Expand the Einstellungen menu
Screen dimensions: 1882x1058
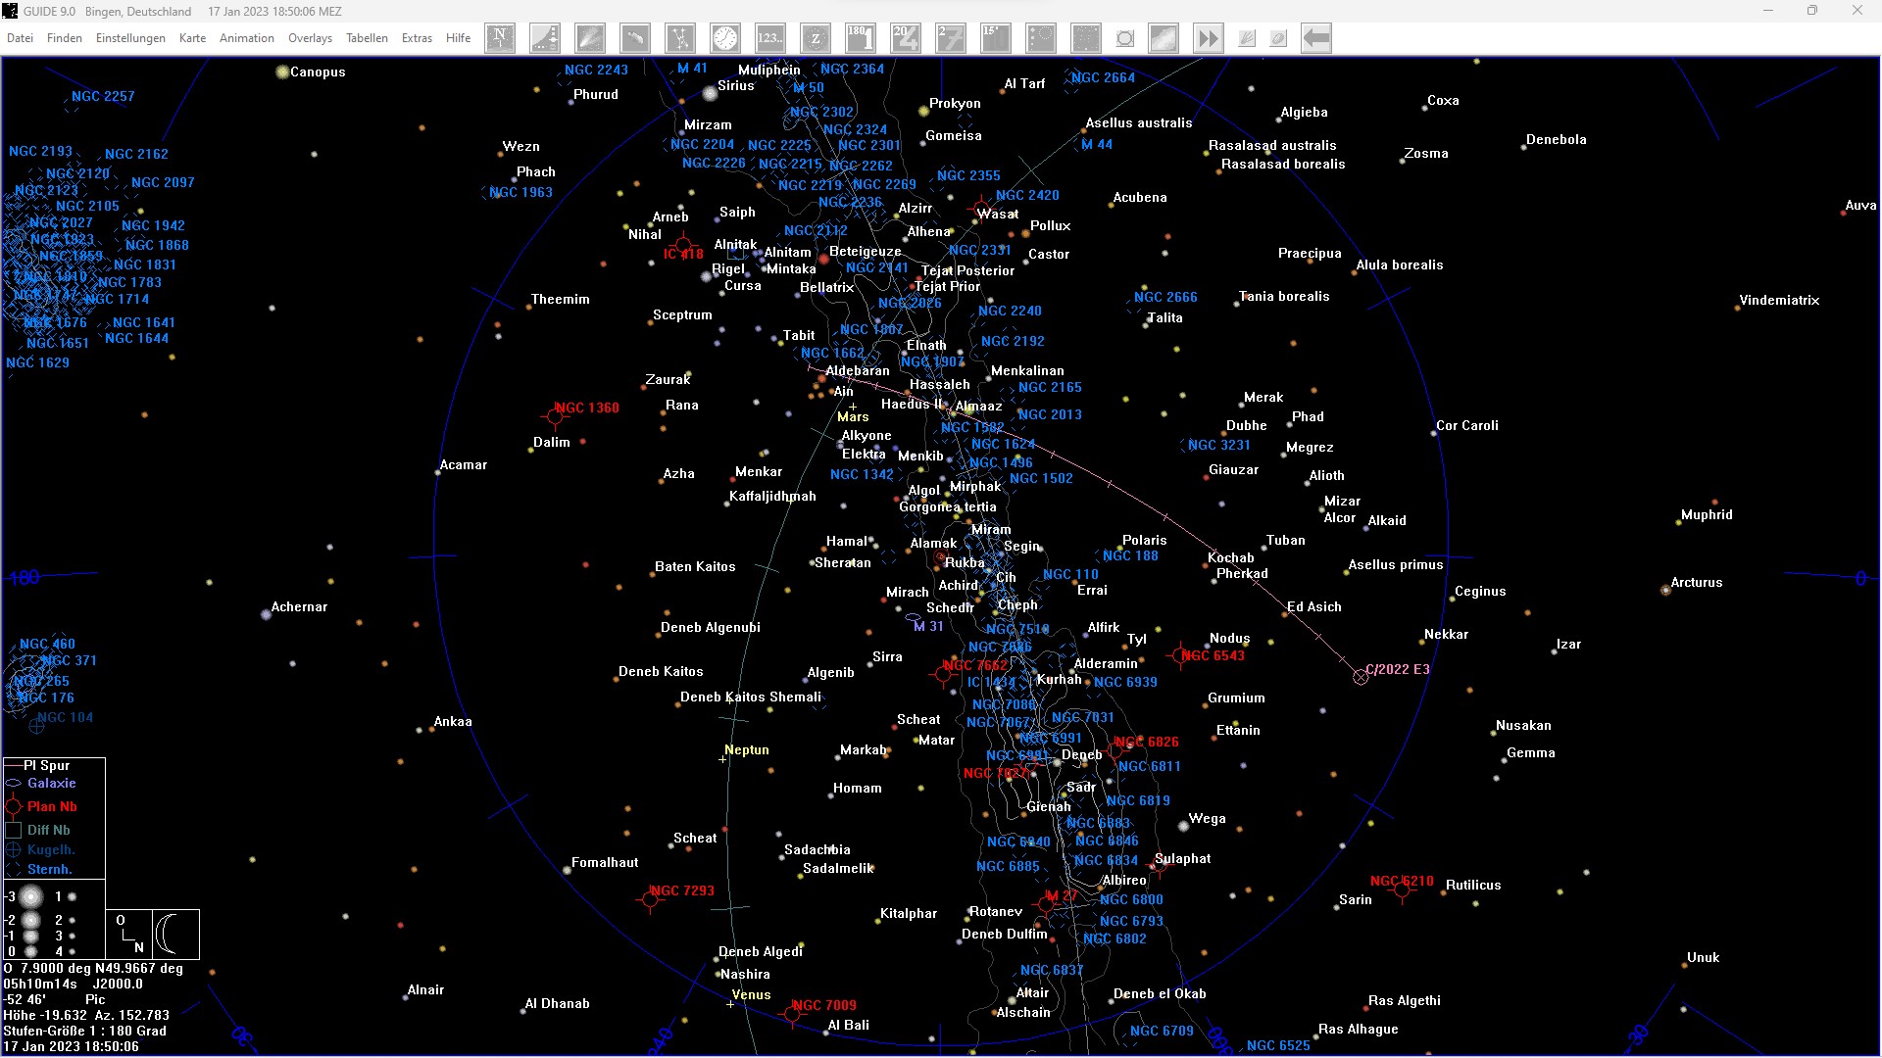(130, 38)
